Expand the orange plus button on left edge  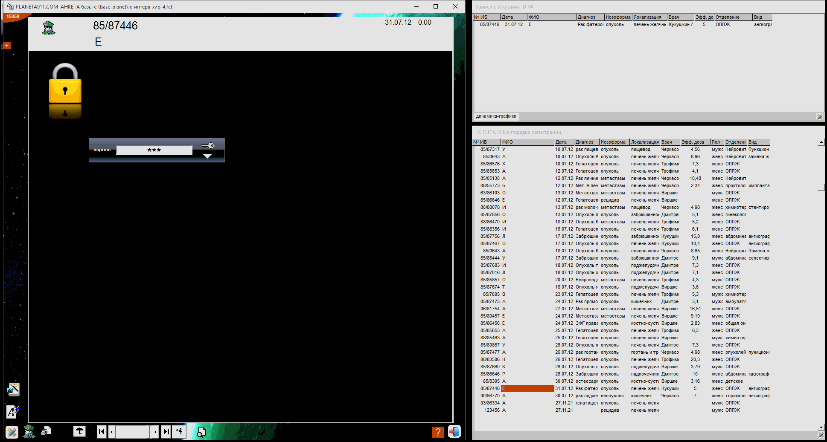pyautogui.click(x=7, y=45)
